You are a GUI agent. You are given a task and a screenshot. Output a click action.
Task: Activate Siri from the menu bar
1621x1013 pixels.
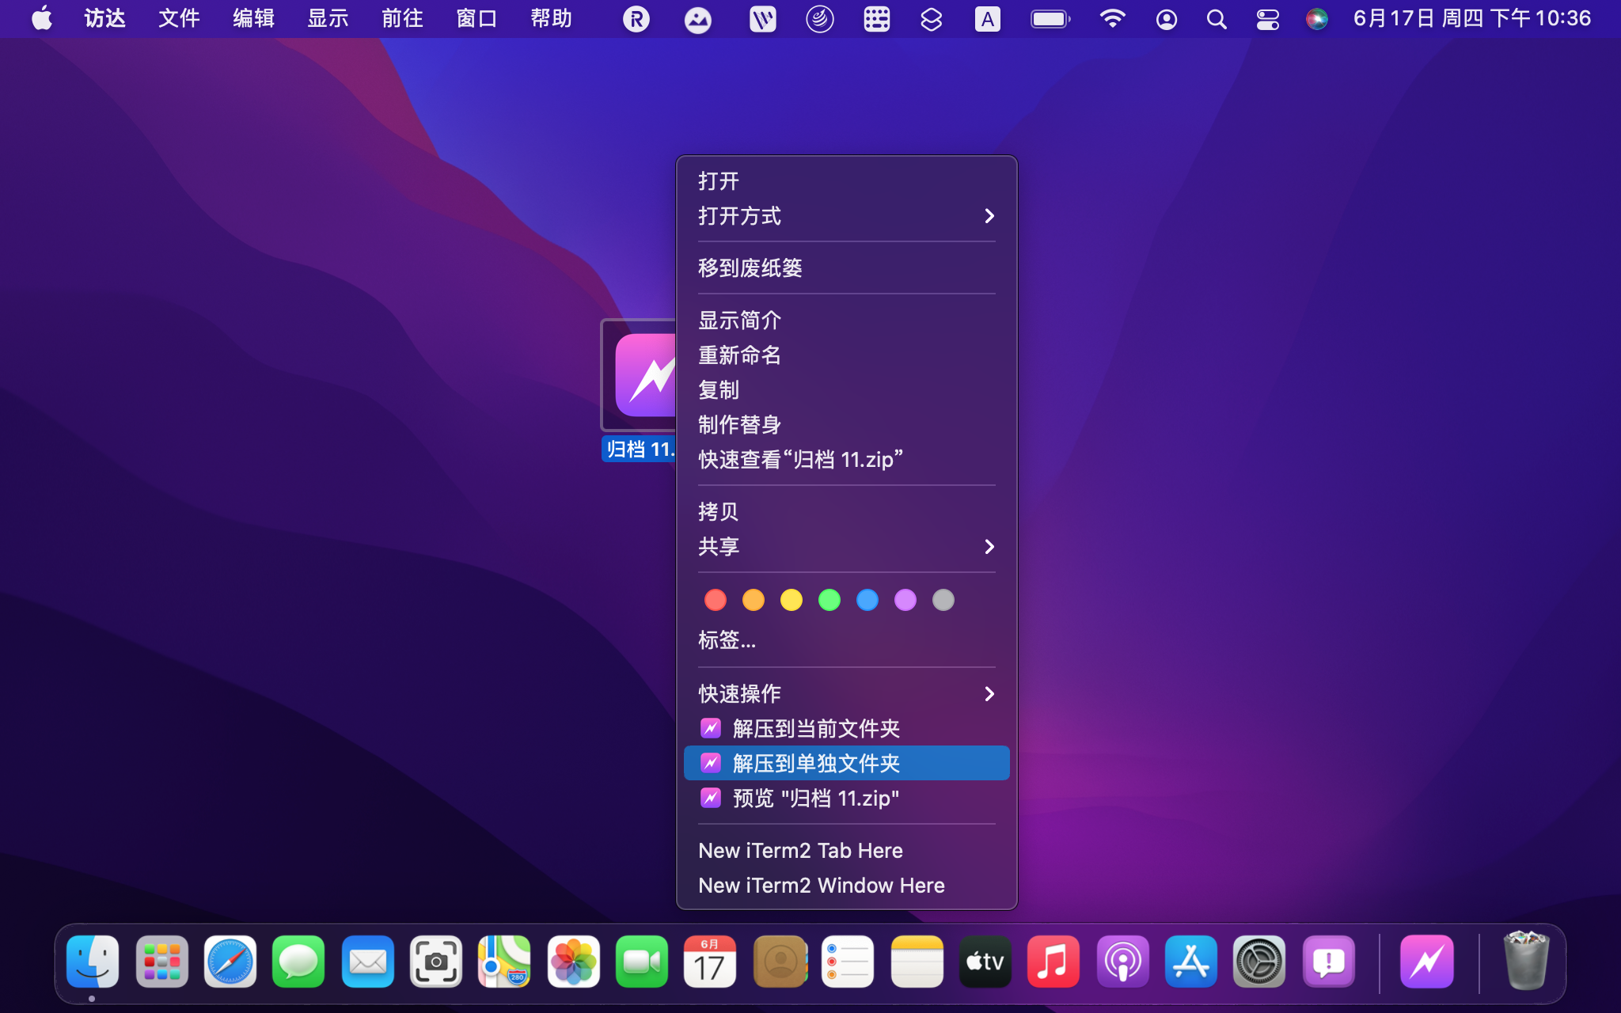pyautogui.click(x=1316, y=18)
